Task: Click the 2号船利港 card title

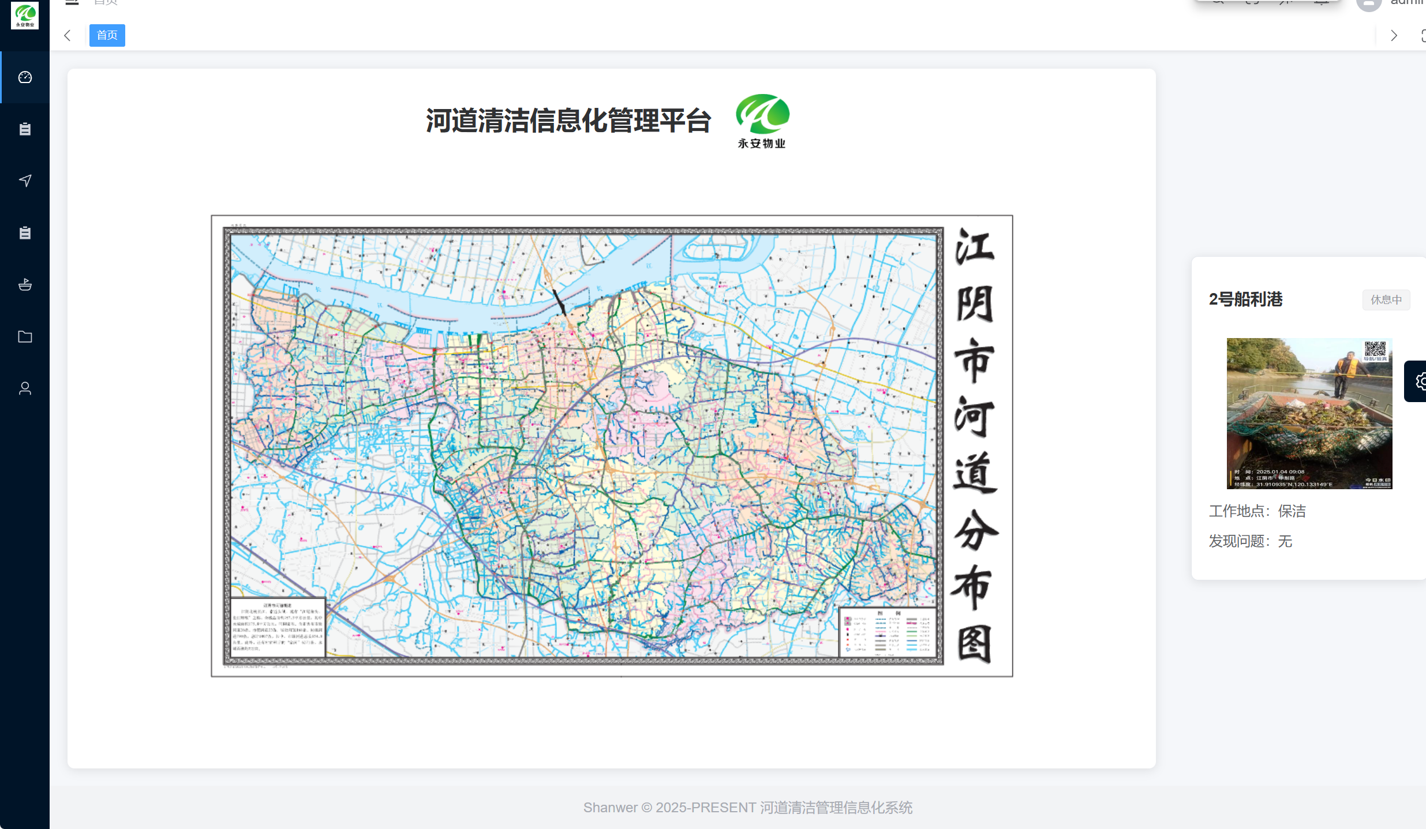Action: click(x=1245, y=299)
